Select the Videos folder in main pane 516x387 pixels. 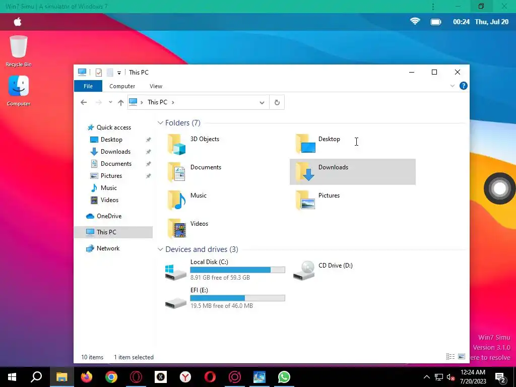188,228
